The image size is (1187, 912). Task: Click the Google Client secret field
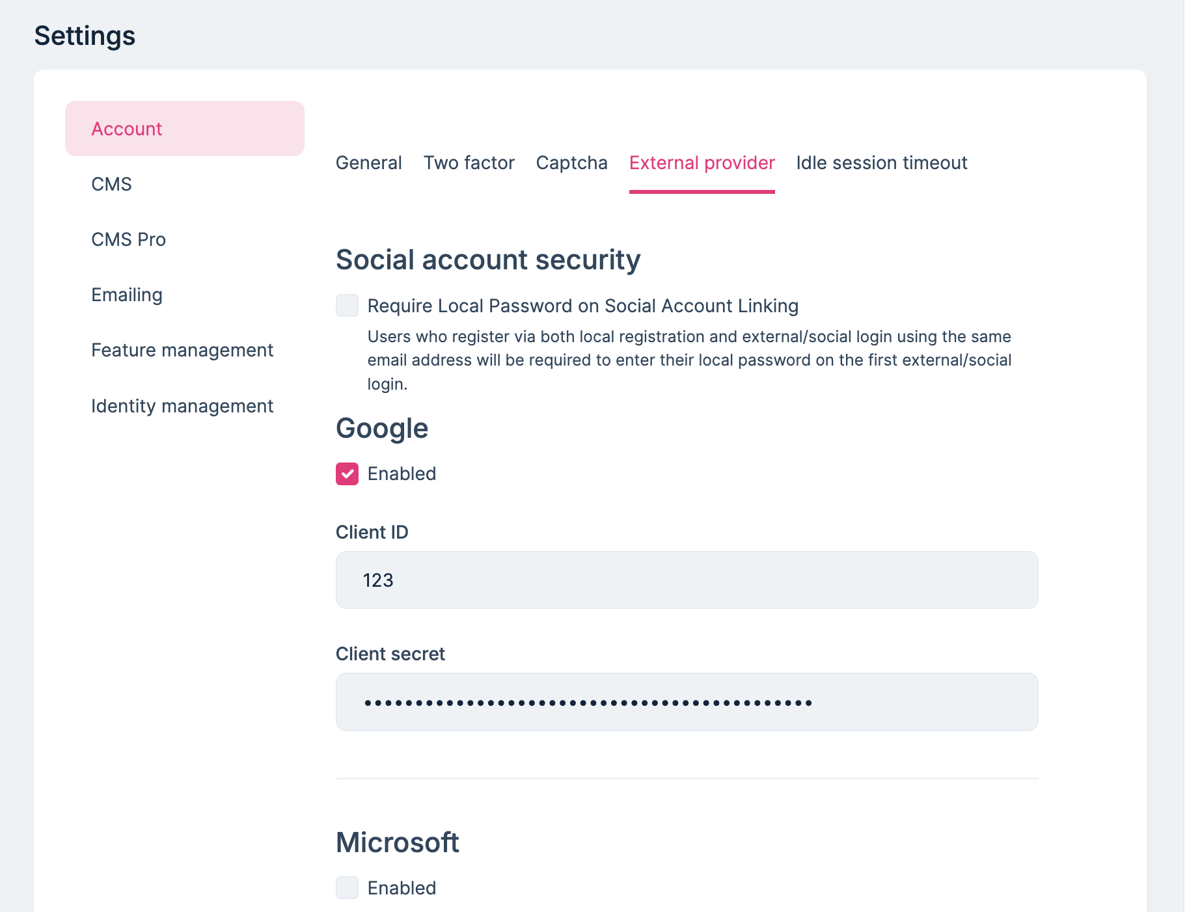pyautogui.click(x=687, y=702)
